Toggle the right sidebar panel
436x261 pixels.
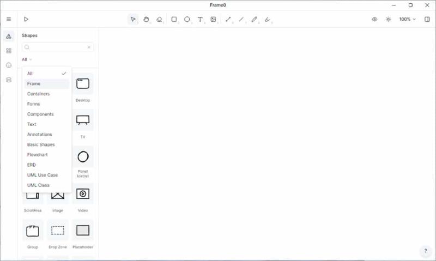pyautogui.click(x=427, y=19)
